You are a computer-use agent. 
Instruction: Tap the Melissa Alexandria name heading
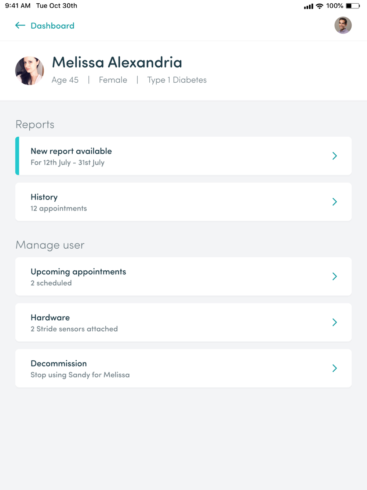pyautogui.click(x=117, y=62)
